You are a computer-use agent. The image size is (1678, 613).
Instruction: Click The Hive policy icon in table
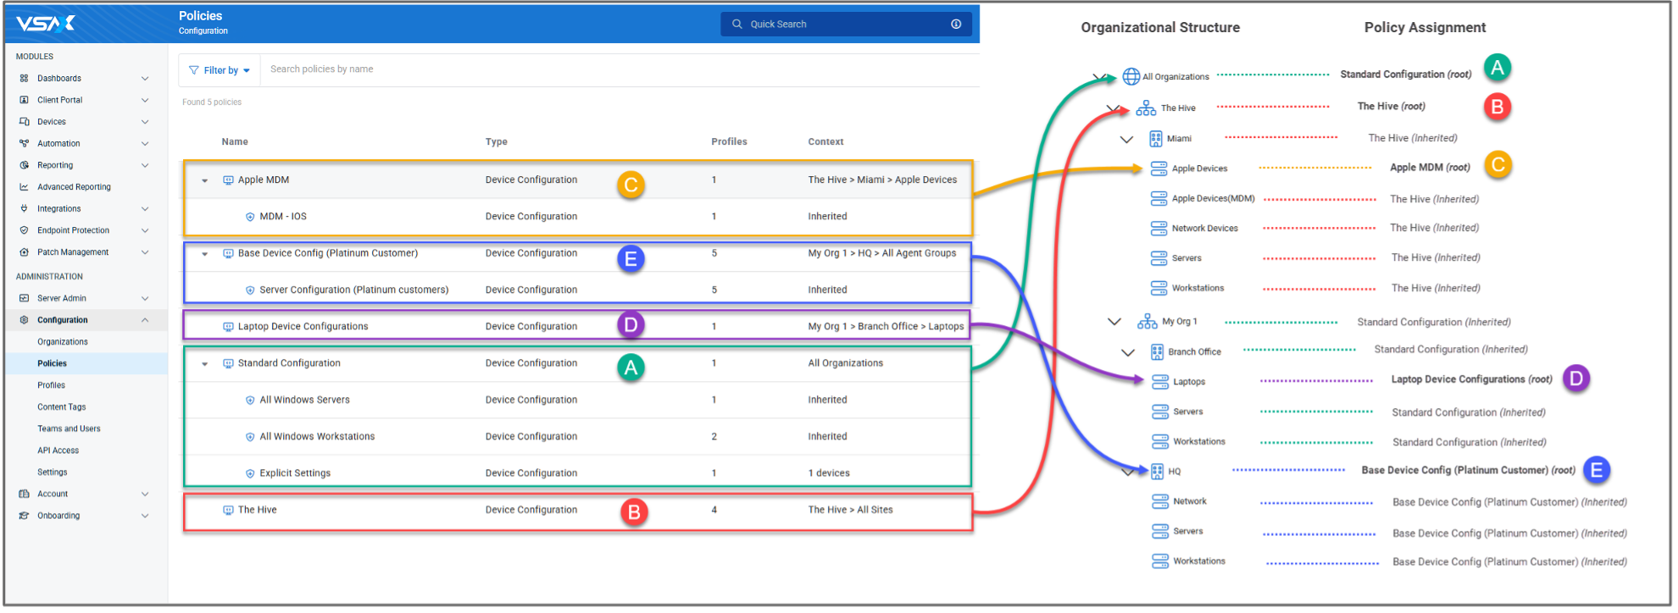pyautogui.click(x=228, y=511)
